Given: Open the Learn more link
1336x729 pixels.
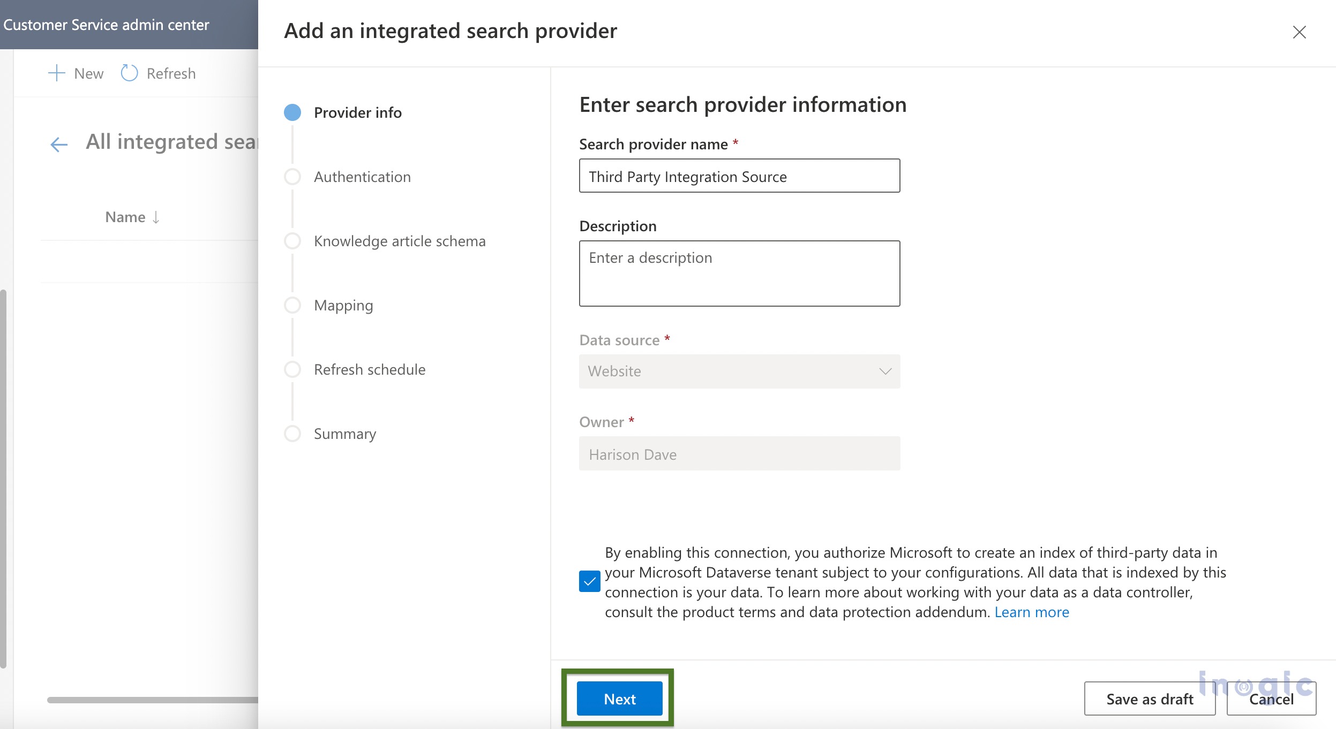Looking at the screenshot, I should pyautogui.click(x=1032, y=612).
